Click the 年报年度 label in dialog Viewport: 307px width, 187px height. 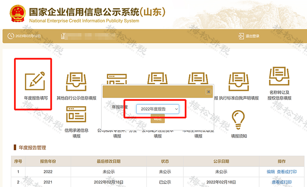click(120, 107)
